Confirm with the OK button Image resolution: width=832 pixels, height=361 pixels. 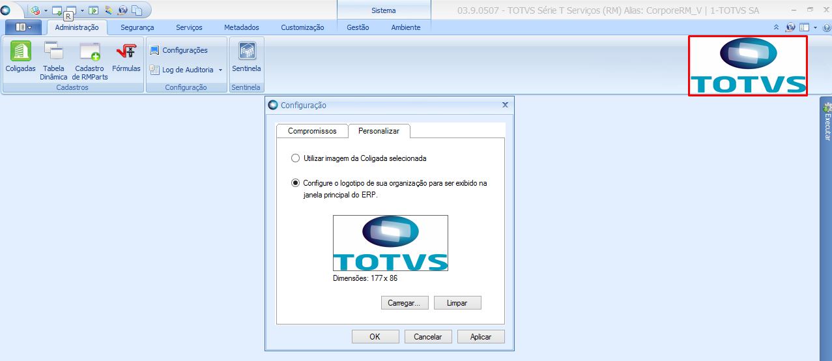click(375, 337)
